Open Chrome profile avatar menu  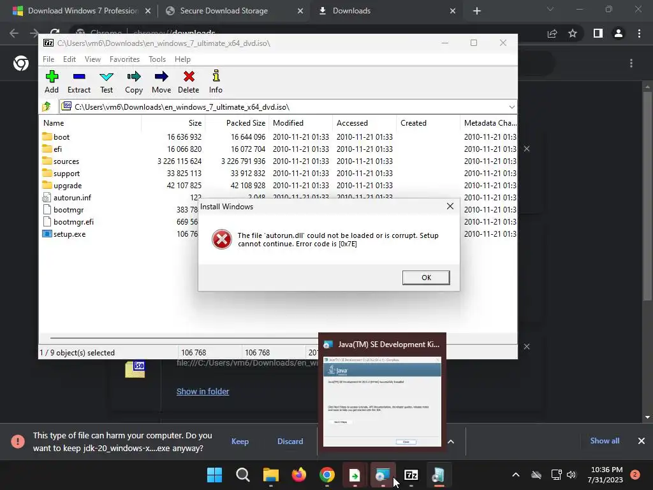coord(619,33)
